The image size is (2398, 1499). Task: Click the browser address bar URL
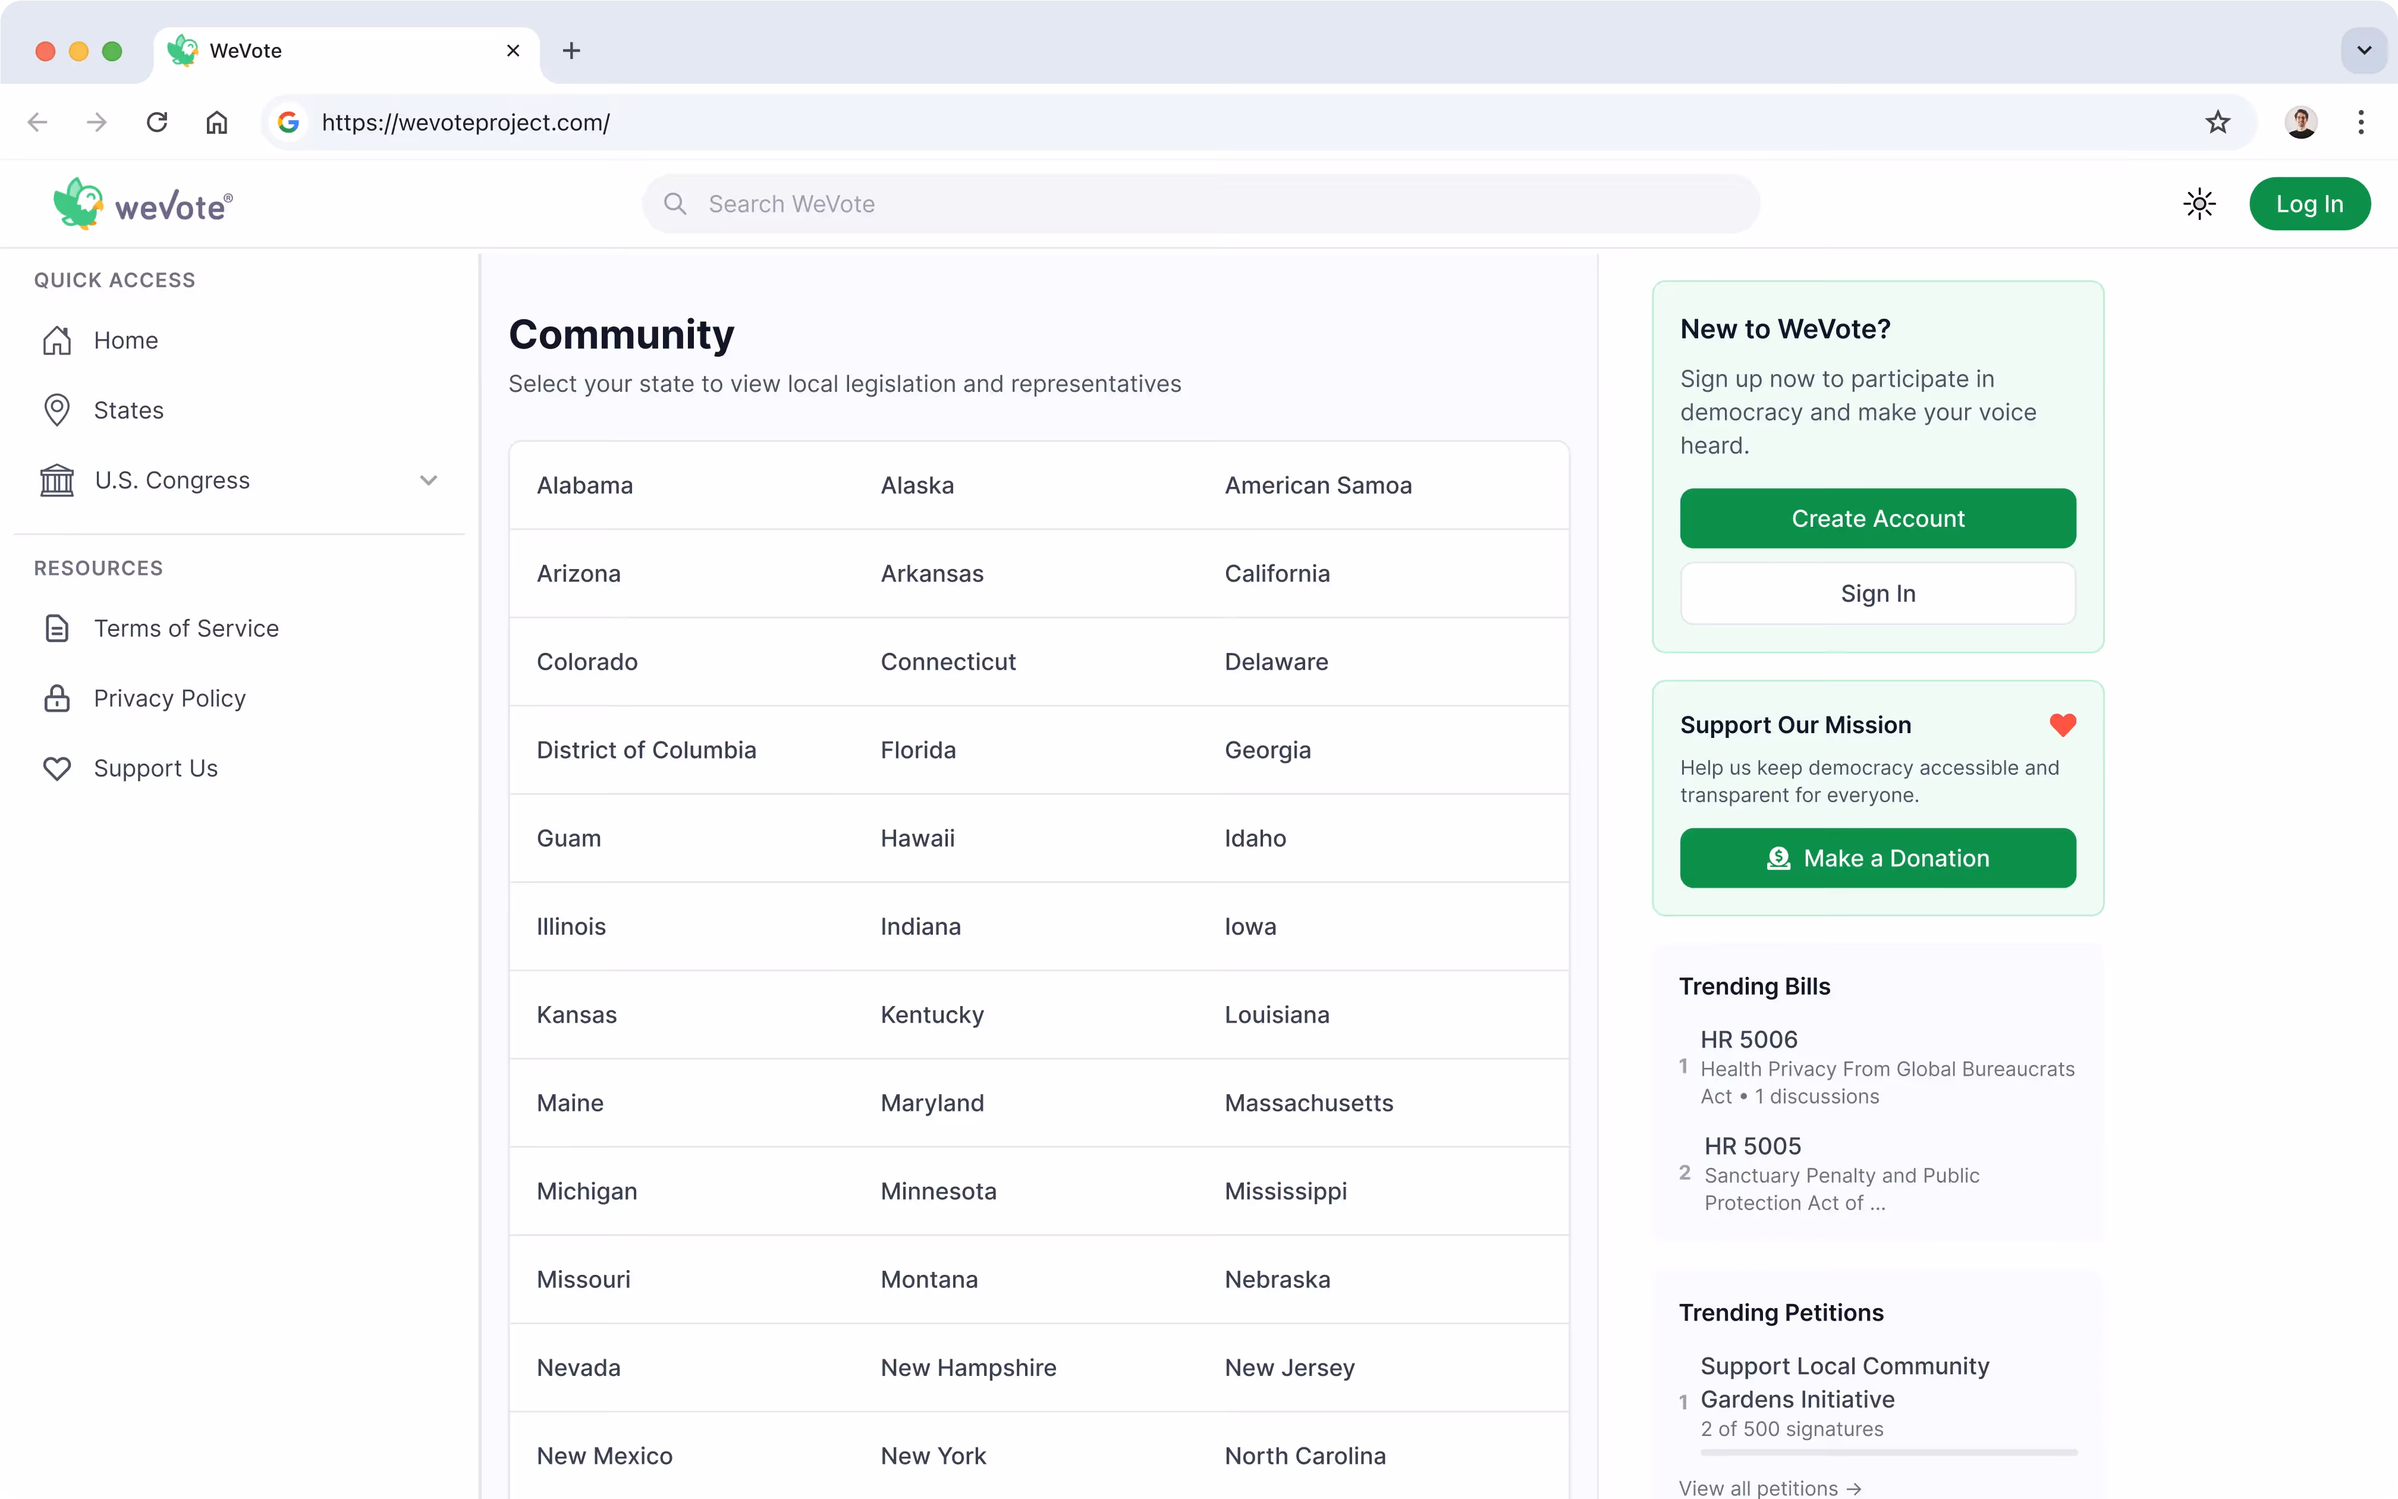pyautogui.click(x=465, y=122)
